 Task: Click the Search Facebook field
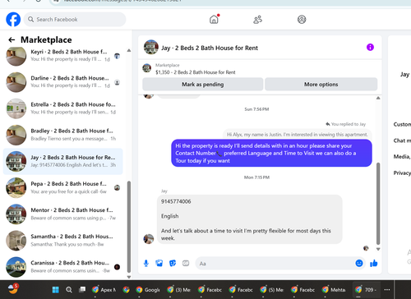coord(75,20)
